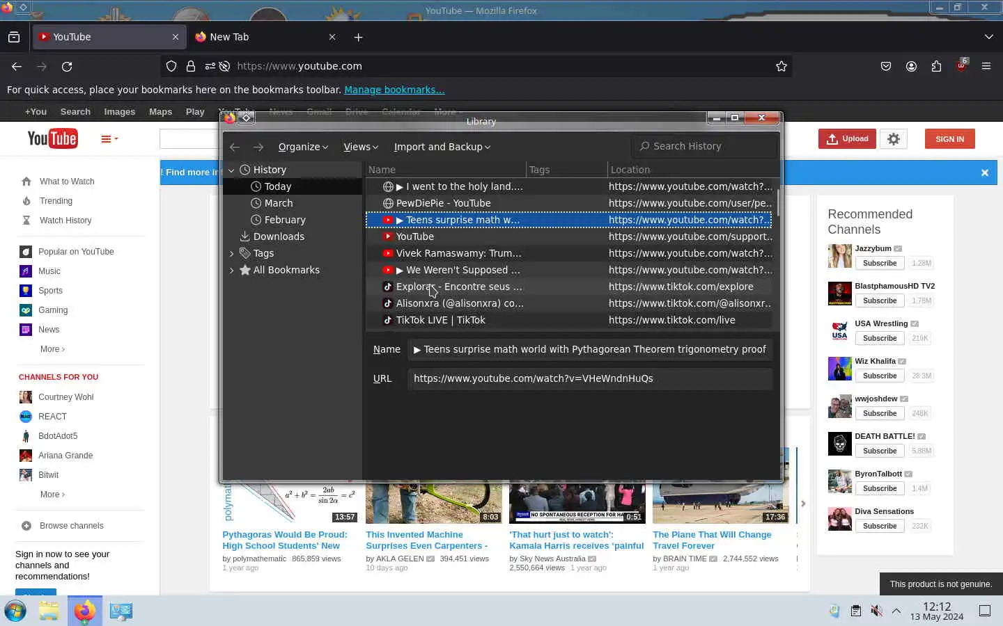
Task: Collapse the History tree node
Action: coord(231,170)
